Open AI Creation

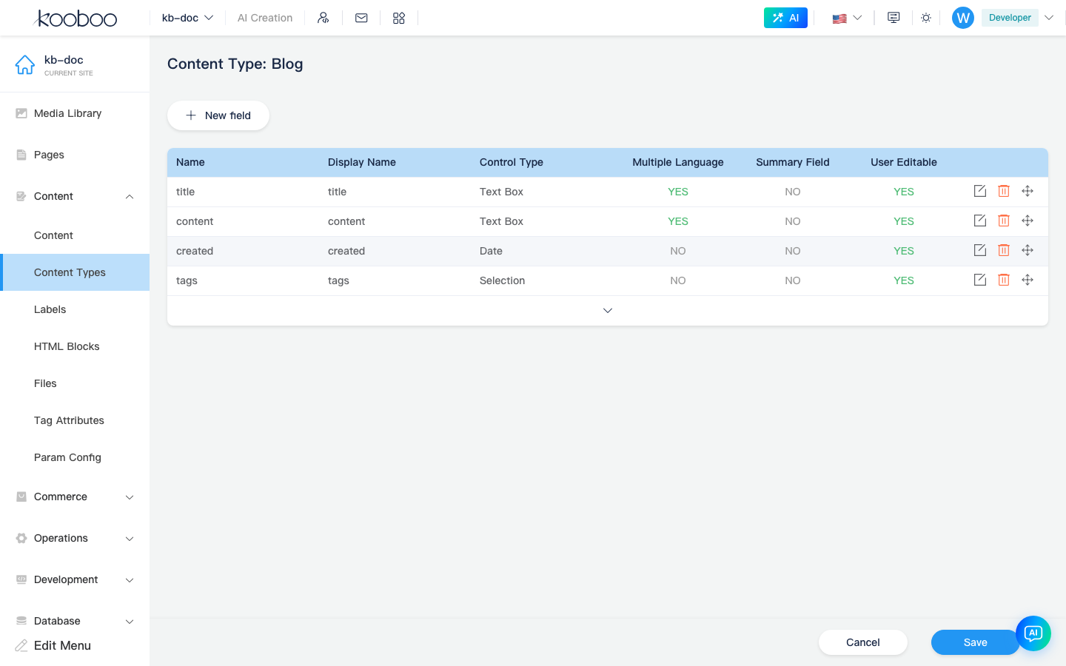265,18
